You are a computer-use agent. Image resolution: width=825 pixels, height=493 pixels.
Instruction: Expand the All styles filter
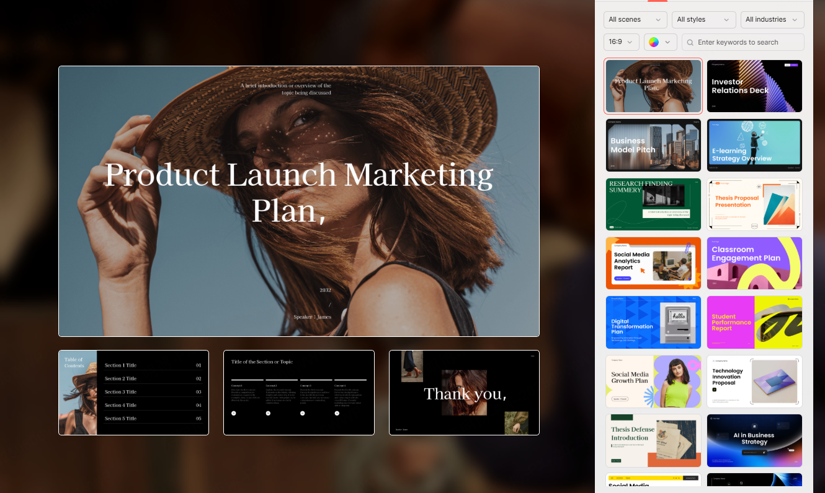coord(703,20)
